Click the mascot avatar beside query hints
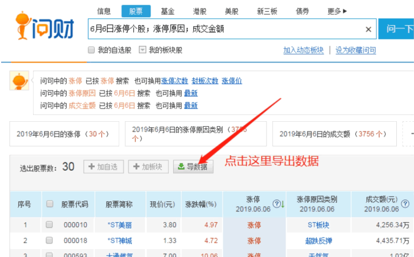Screen dimensions: 414x257 (x=20, y=81)
